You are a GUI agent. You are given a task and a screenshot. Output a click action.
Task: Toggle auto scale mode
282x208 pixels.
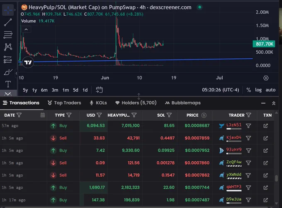click(270, 90)
